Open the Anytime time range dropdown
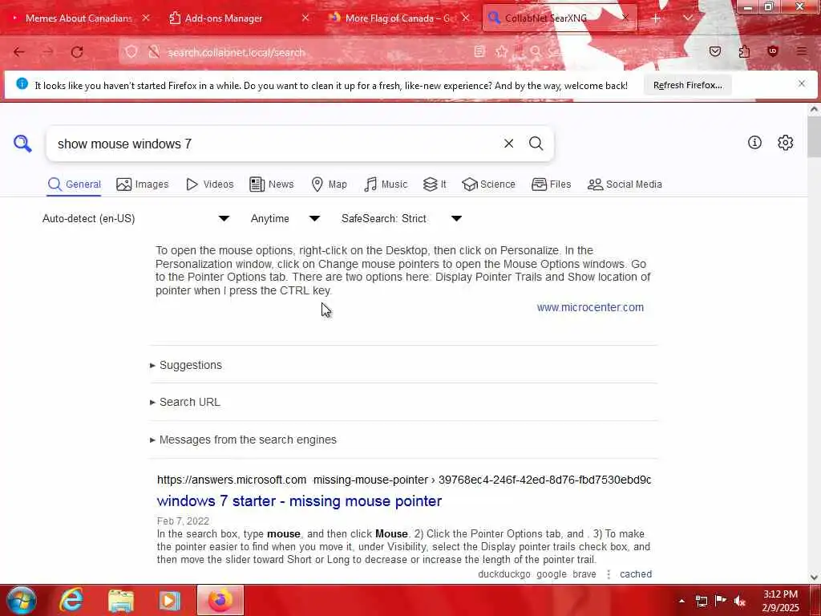The height and width of the screenshot is (616, 821). pos(285,218)
